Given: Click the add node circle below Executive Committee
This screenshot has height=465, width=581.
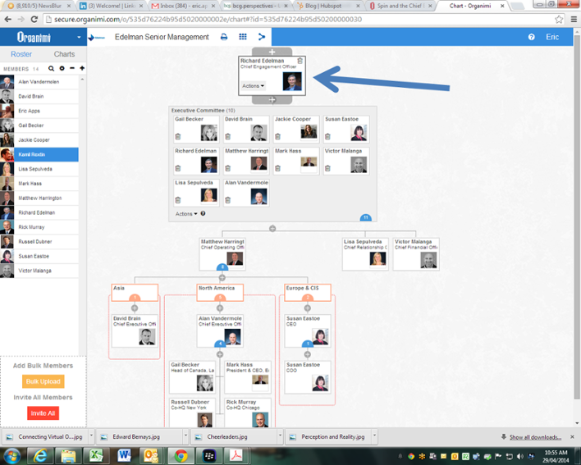Looking at the screenshot, I should (272, 229).
